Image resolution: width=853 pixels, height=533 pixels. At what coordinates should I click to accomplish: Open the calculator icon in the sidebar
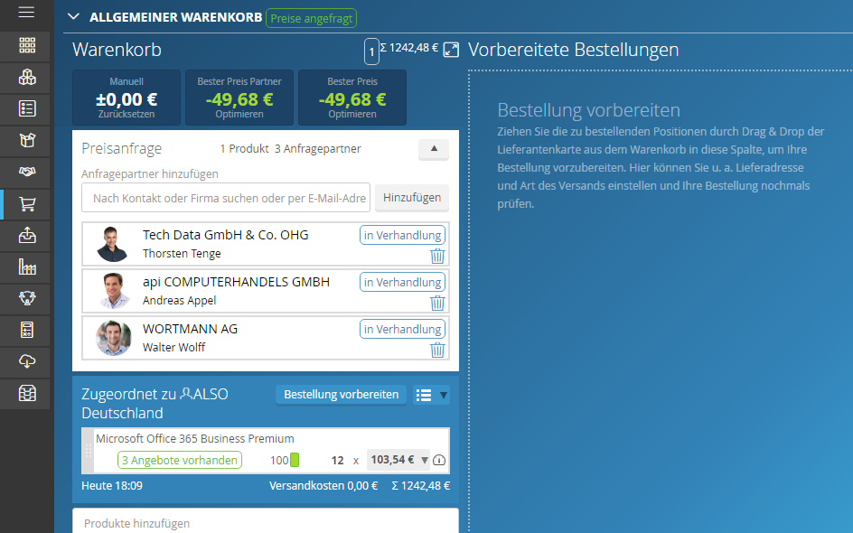27,330
